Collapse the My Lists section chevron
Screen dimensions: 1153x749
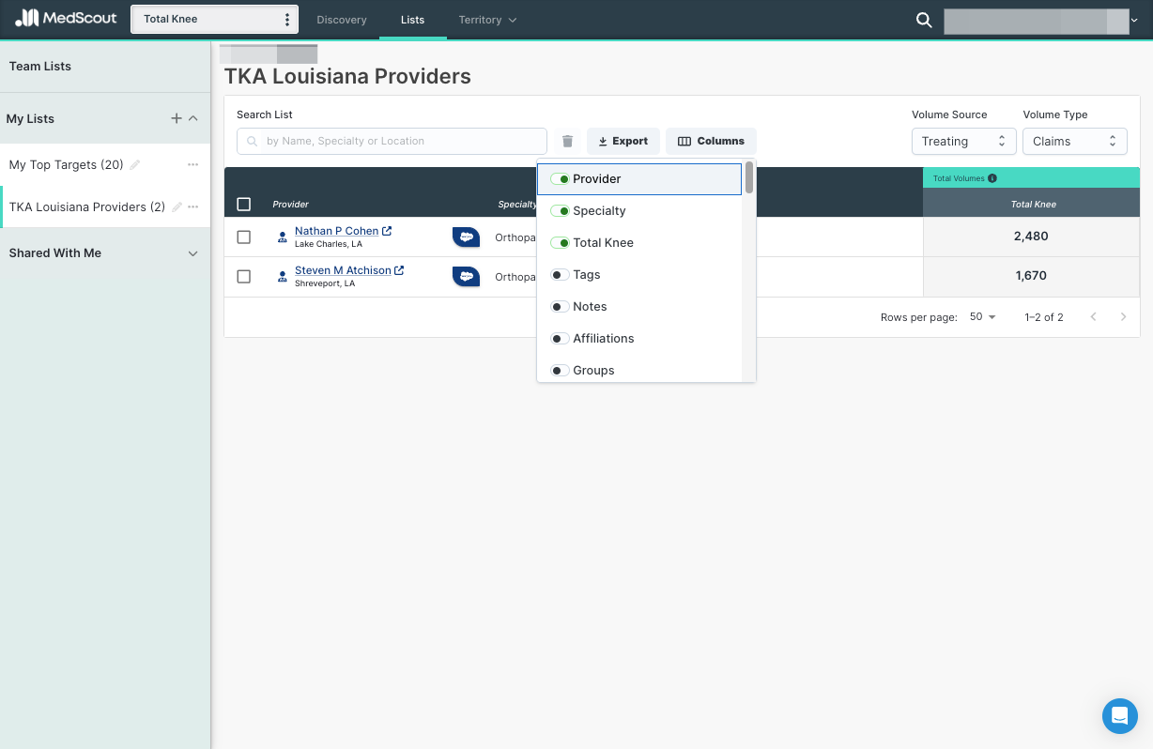click(193, 118)
